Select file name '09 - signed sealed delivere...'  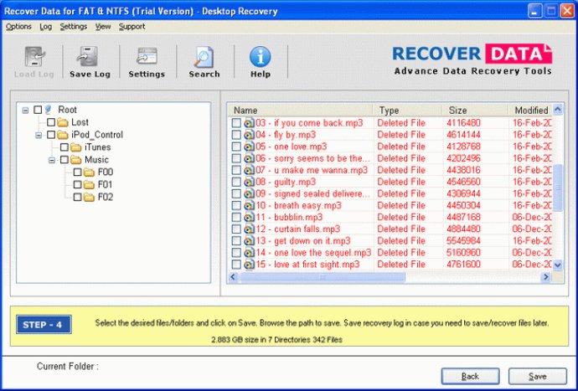point(313,193)
